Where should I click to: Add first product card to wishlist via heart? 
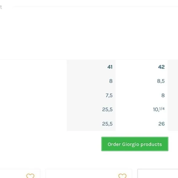[30, 176]
